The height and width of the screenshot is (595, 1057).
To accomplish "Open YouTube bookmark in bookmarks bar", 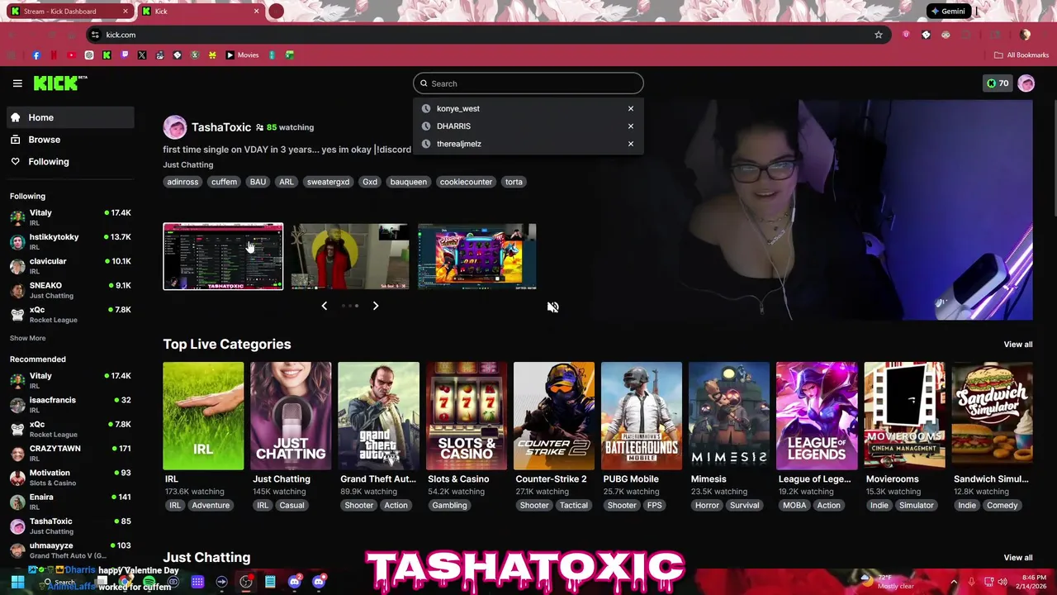I will [71, 55].
